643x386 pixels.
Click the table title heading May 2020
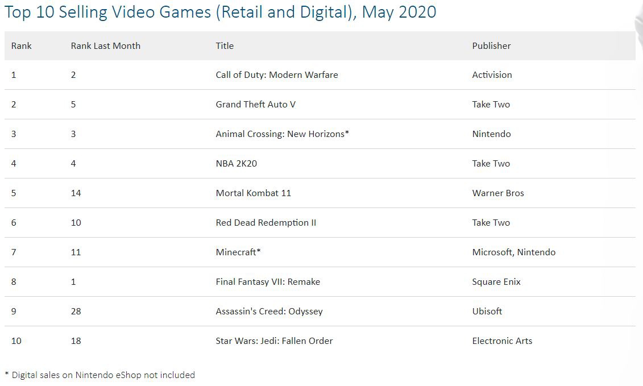220,12
